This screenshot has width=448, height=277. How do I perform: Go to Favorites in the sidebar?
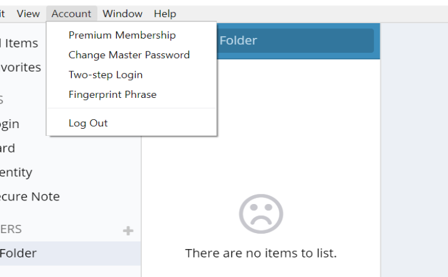click(21, 67)
